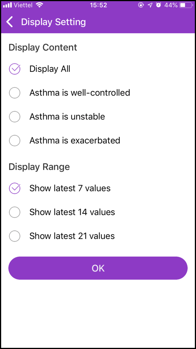Tap the 15:52 clock in status bar
Screen dimensions: 196x349
point(98,5)
